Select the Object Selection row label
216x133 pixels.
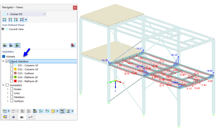19,62
